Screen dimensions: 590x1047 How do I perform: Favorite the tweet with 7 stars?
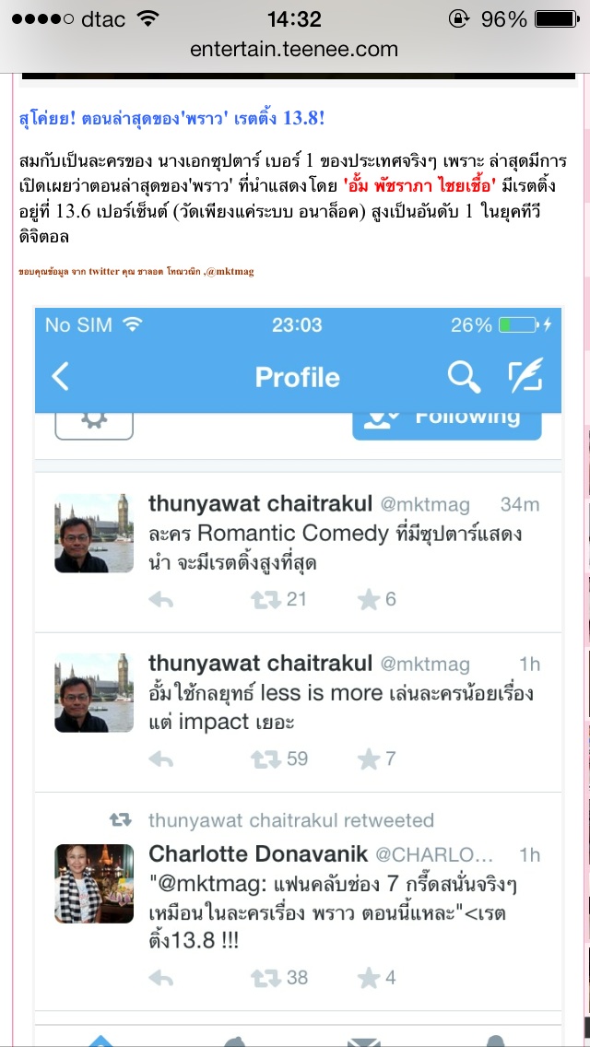[368, 759]
